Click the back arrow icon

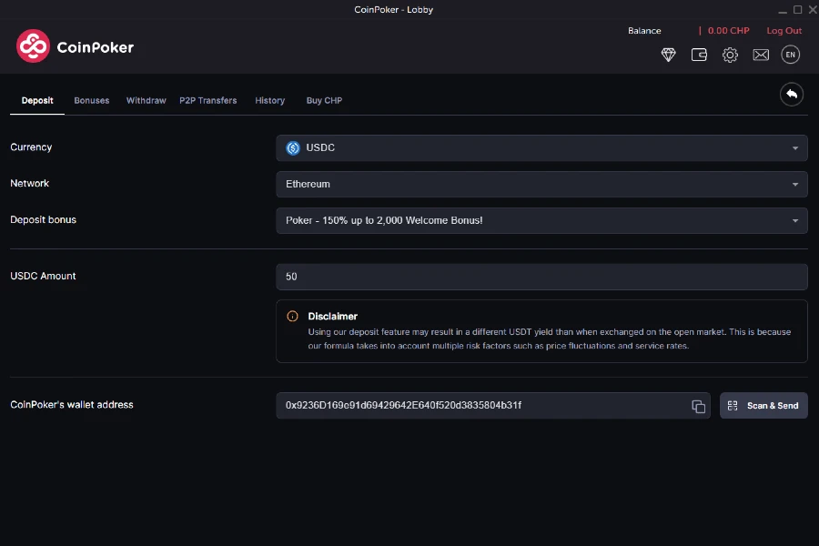point(791,94)
